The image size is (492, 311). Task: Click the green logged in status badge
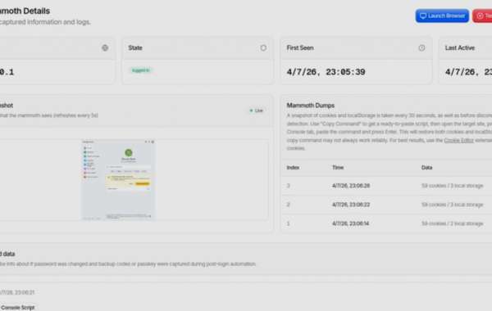[140, 70]
